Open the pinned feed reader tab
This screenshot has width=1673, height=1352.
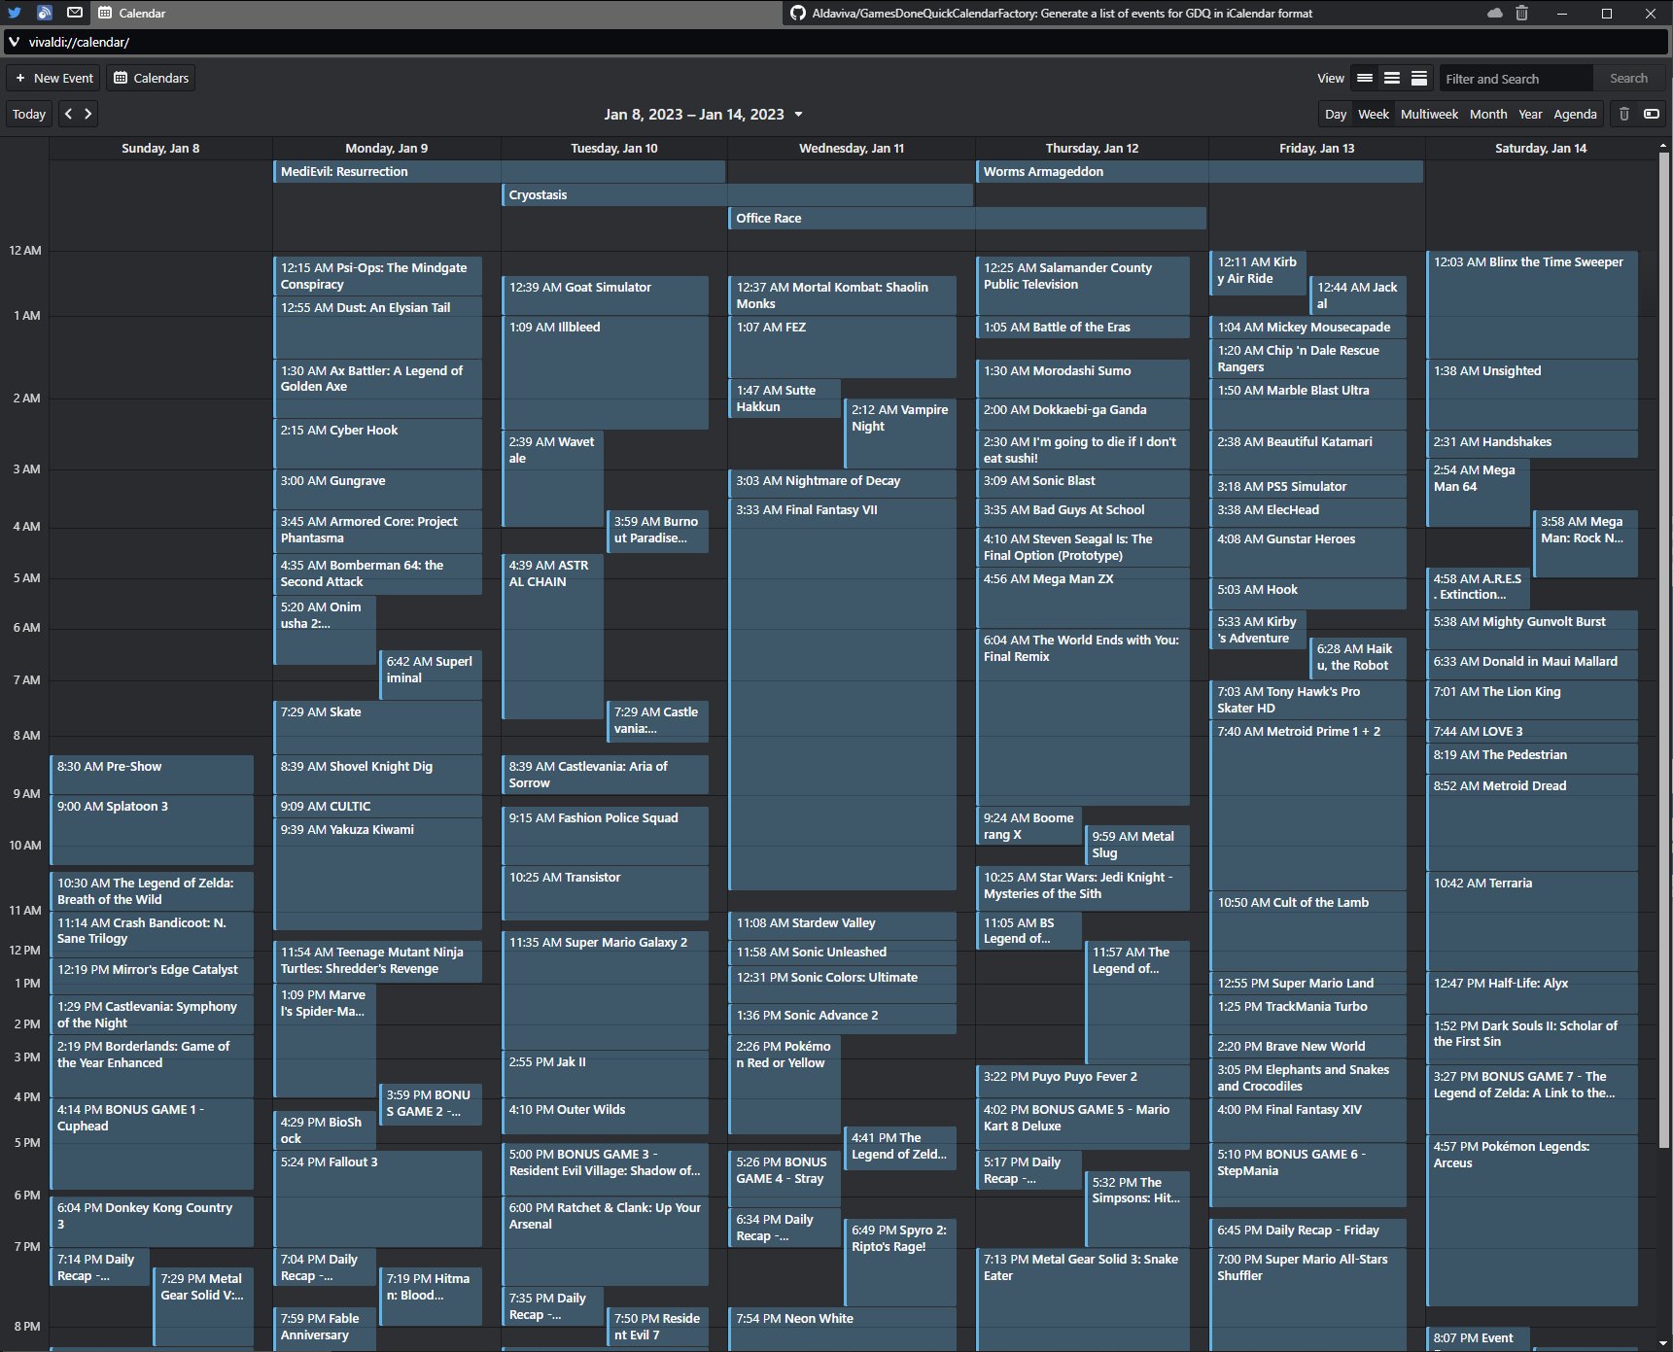coord(45,13)
